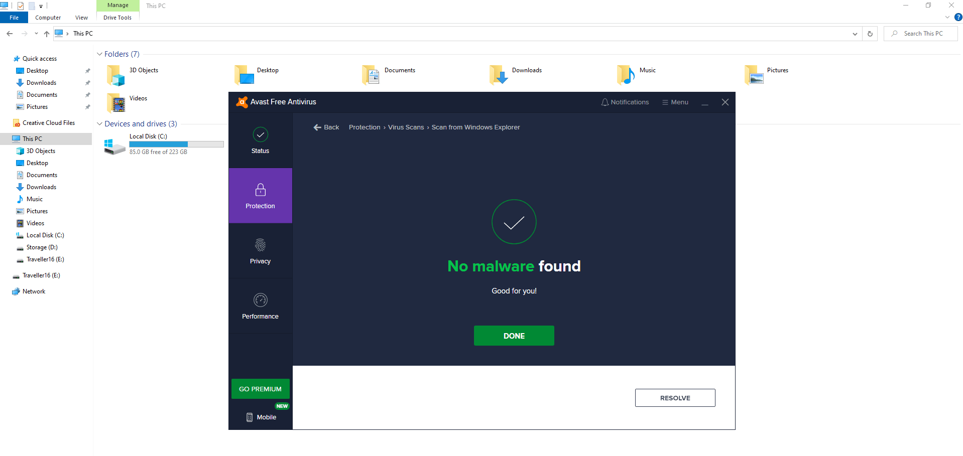Select 3D Objects under This PC tree

coord(41,151)
